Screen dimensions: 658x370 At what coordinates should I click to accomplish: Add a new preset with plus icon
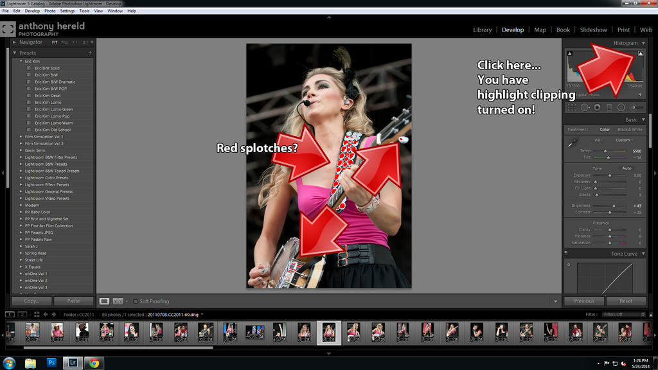pyautogui.click(x=90, y=53)
